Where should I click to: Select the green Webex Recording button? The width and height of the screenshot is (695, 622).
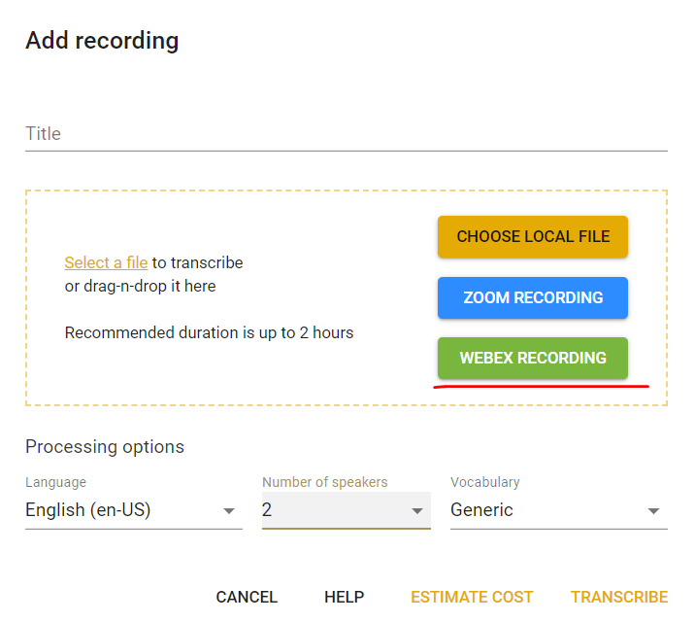point(533,358)
